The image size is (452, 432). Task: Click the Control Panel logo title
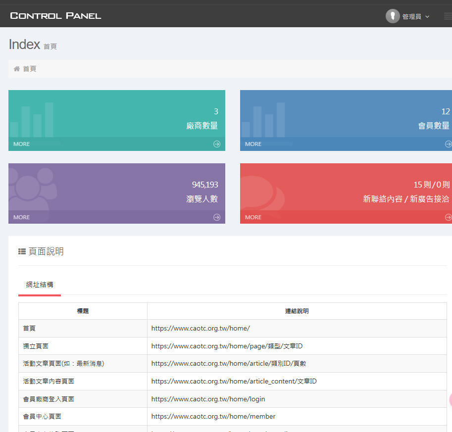(55, 16)
